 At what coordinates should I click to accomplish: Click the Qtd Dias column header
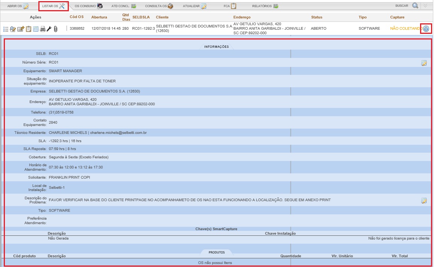click(x=126, y=17)
